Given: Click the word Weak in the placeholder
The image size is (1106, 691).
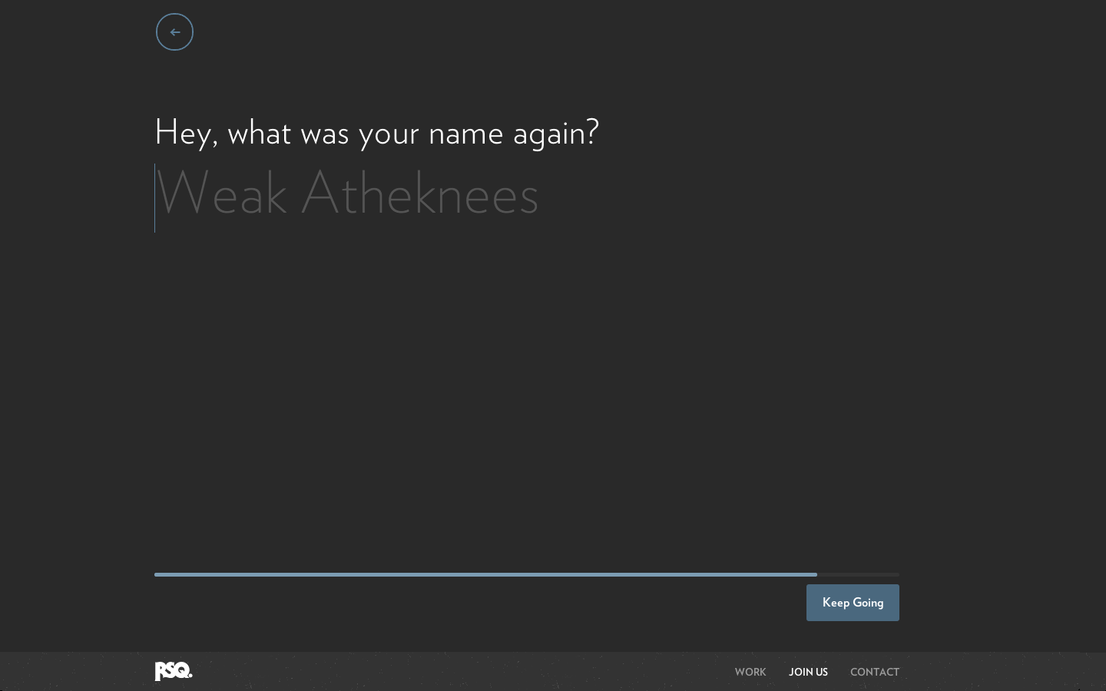Looking at the screenshot, I should pos(221,195).
